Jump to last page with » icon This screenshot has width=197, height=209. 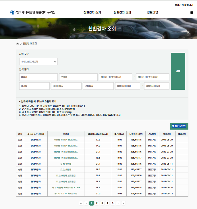click(123, 203)
